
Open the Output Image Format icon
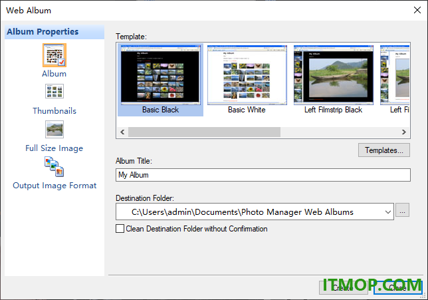(54, 167)
